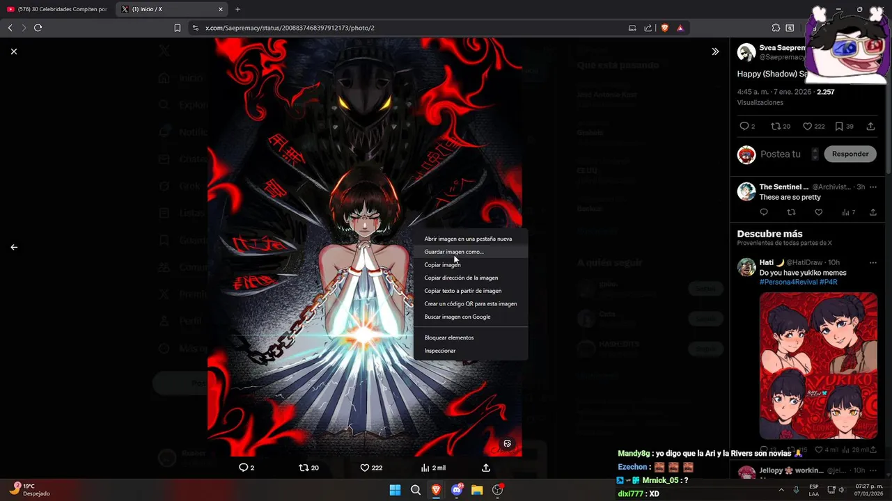
Task: Open the clock showing 07:27 p. m.
Action: point(868,490)
